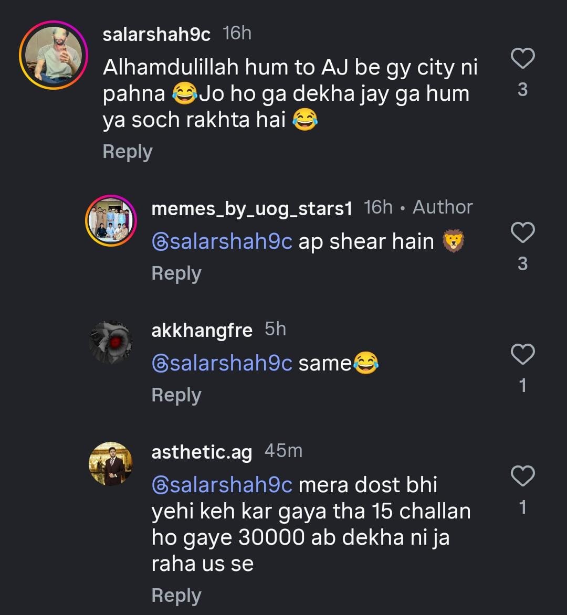Heart the asthetic.ag reply
Image resolution: width=567 pixels, height=615 pixels.
pyautogui.click(x=522, y=476)
